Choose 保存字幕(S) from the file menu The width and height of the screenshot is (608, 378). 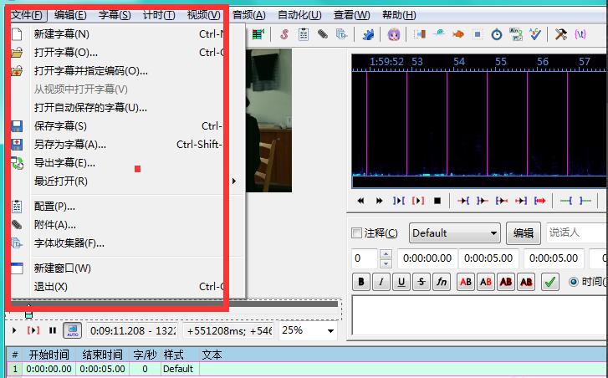pyautogui.click(x=60, y=126)
